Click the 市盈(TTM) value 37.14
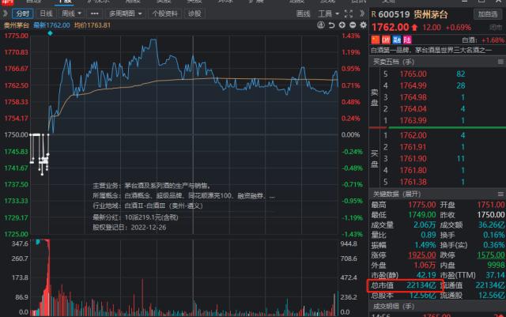Viewport: 506px width, 317px height. (496, 275)
